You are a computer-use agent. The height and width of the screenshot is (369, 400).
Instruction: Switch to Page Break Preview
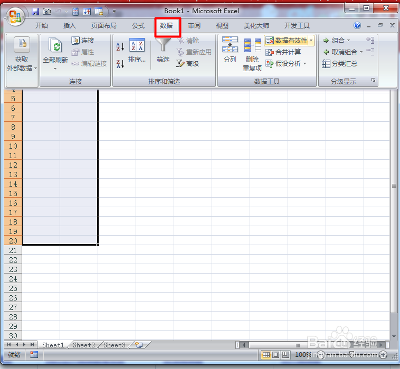(285, 355)
